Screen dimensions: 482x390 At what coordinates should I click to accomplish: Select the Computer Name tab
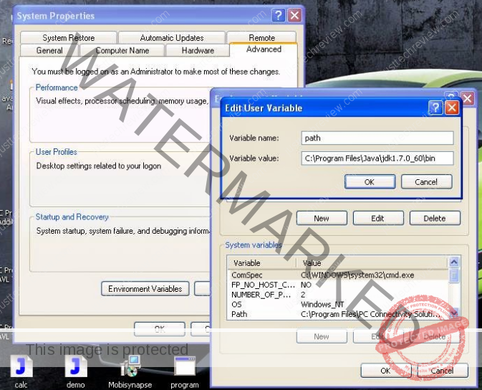point(122,50)
